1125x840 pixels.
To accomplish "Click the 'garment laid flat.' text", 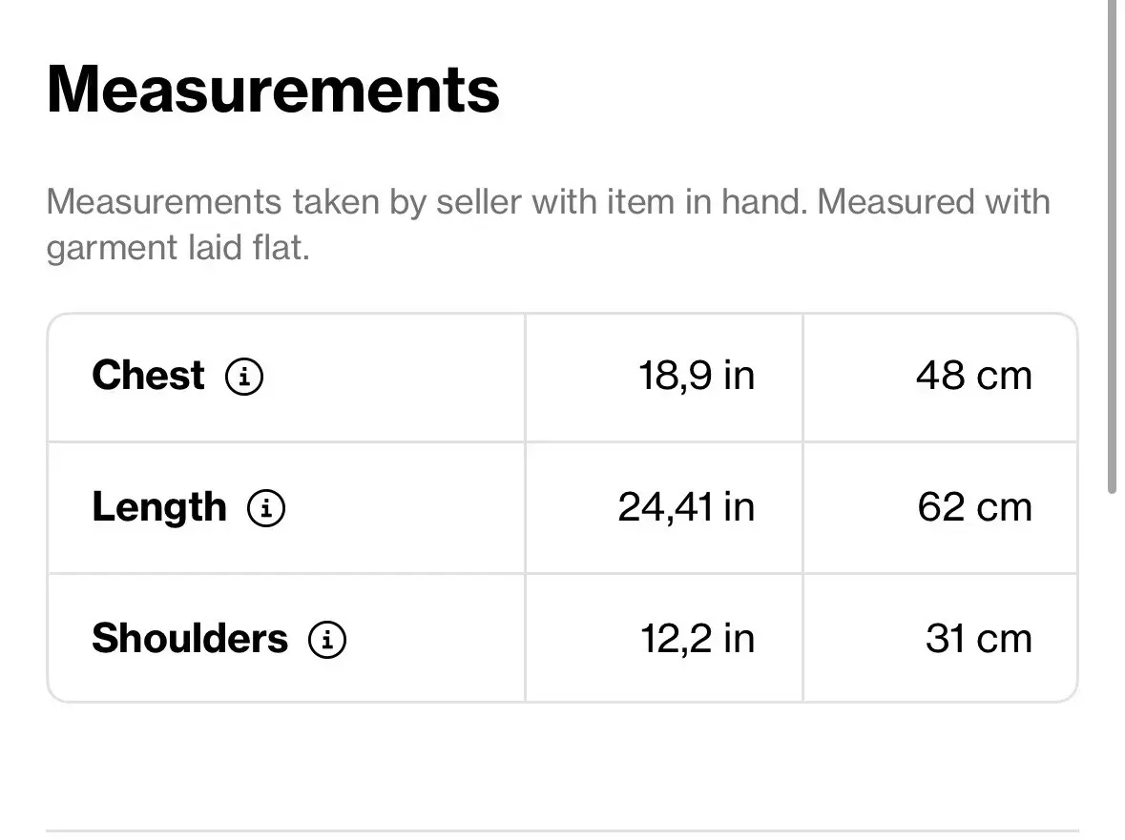I will tap(177, 248).
